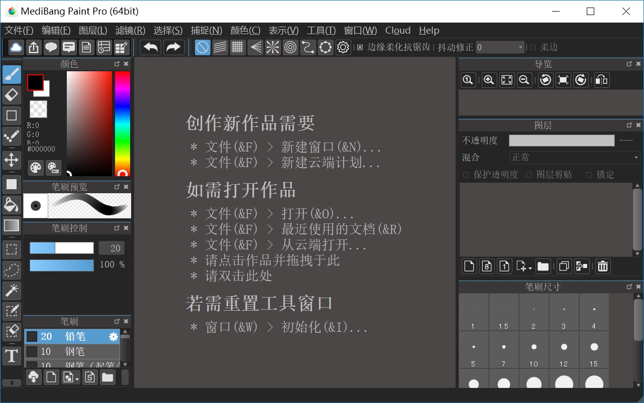The width and height of the screenshot is (644, 403).
Task: Pick the Select Pen tool
Action: (12, 311)
